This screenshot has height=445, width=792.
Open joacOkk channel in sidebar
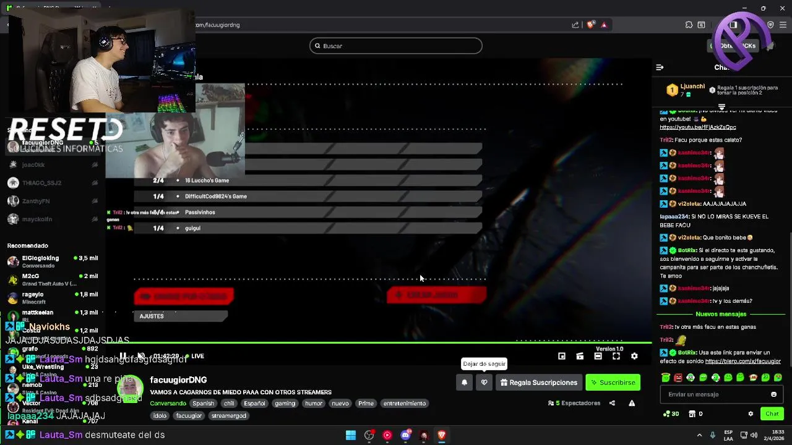(x=53, y=165)
